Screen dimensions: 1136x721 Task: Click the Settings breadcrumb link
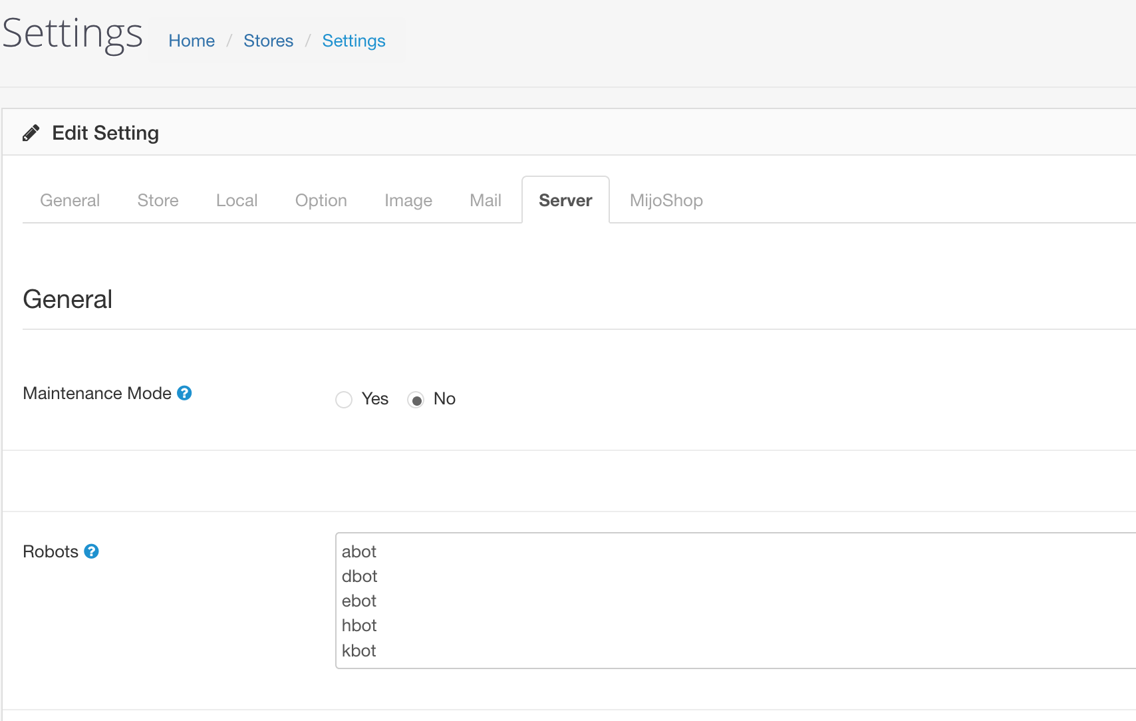[x=354, y=41]
